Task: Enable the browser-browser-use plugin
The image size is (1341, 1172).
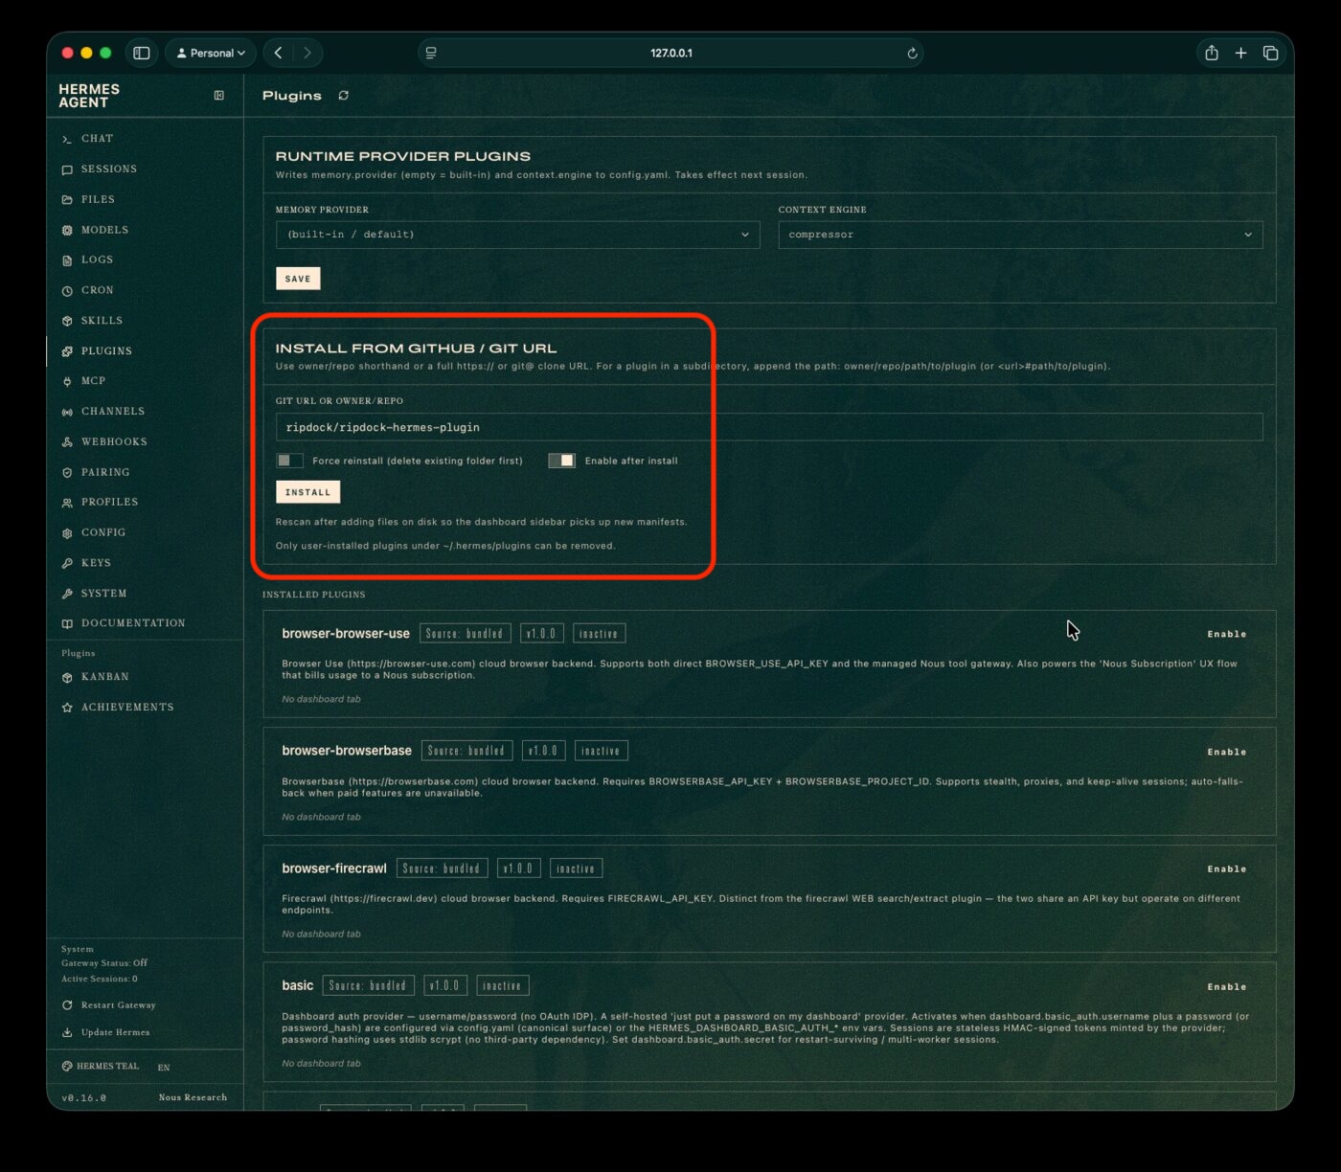Action: [1226, 635]
